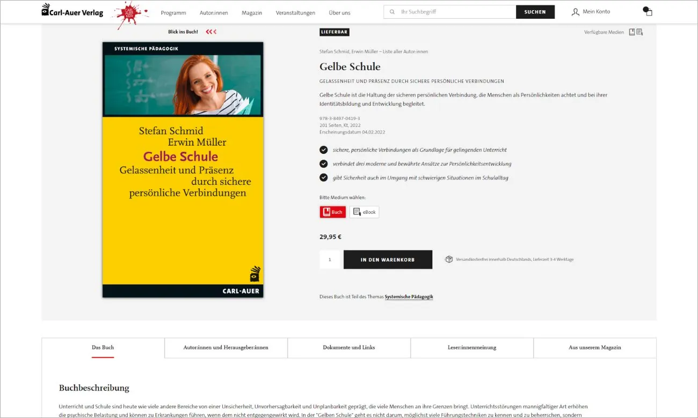Select eBook as the medium
The image size is (698, 418).
point(364,212)
